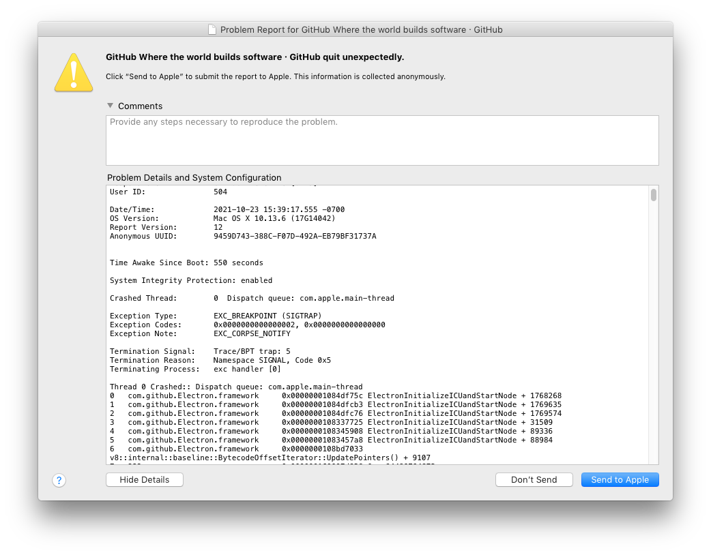This screenshot has height=555, width=711.
Task: Click the Comments text field
Action: click(382, 140)
